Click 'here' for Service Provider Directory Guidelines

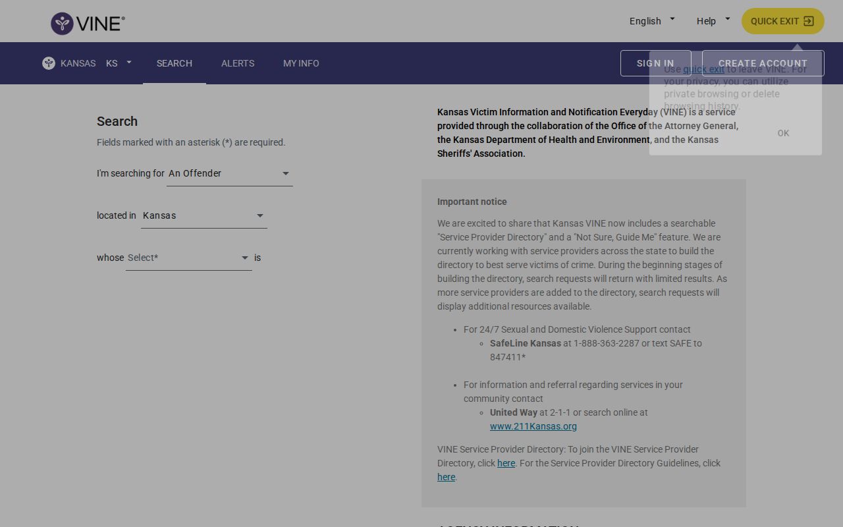[x=446, y=477]
